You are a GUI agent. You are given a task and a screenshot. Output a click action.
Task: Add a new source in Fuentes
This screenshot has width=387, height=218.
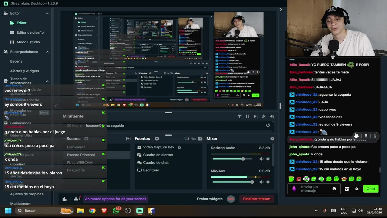point(157,139)
